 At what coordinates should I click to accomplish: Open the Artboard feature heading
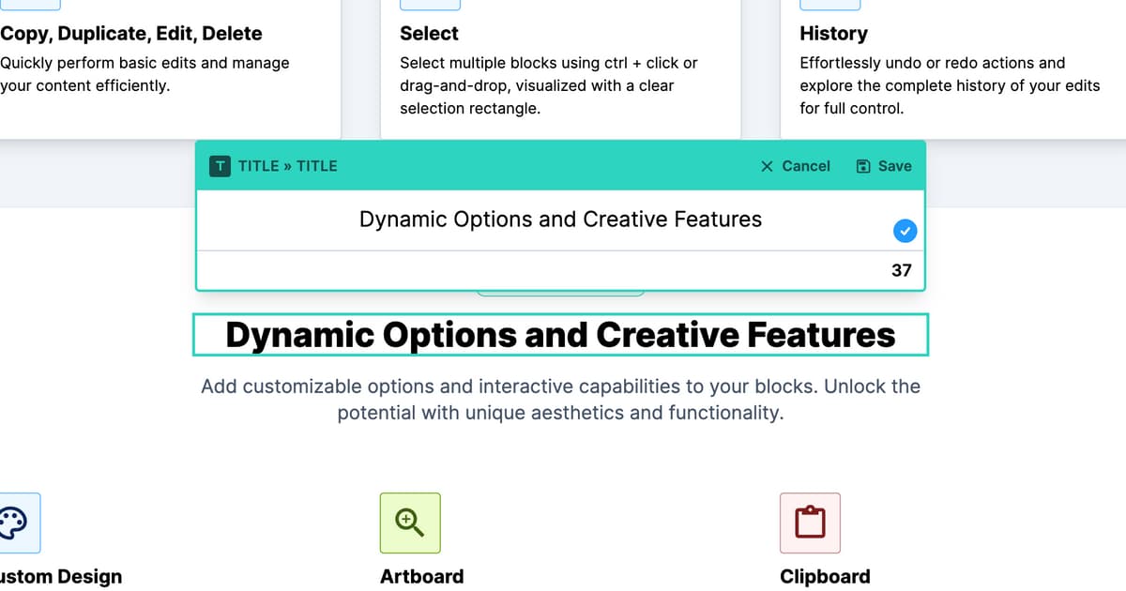pyautogui.click(x=421, y=576)
